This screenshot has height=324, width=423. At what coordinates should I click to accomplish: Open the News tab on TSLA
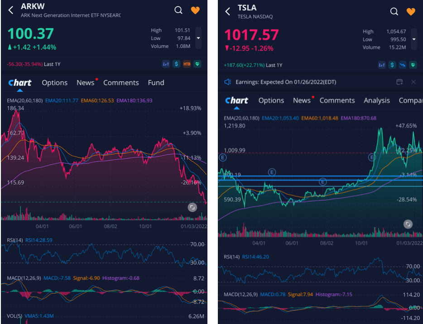pyautogui.click(x=302, y=100)
